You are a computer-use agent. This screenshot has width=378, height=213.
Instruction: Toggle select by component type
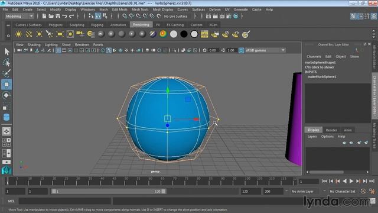coord(105,16)
